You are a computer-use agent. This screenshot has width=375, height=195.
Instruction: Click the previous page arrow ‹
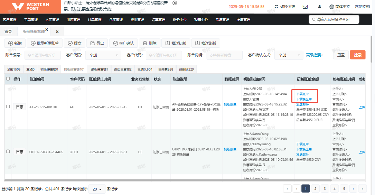pyautogui.click(x=297, y=189)
